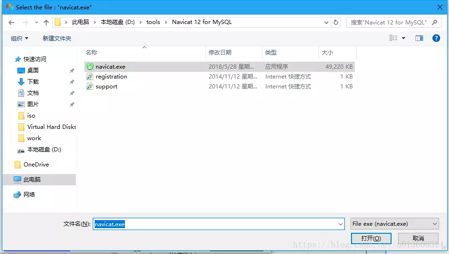Sort by 名称 column header
The image size is (449, 254).
[x=145, y=52]
